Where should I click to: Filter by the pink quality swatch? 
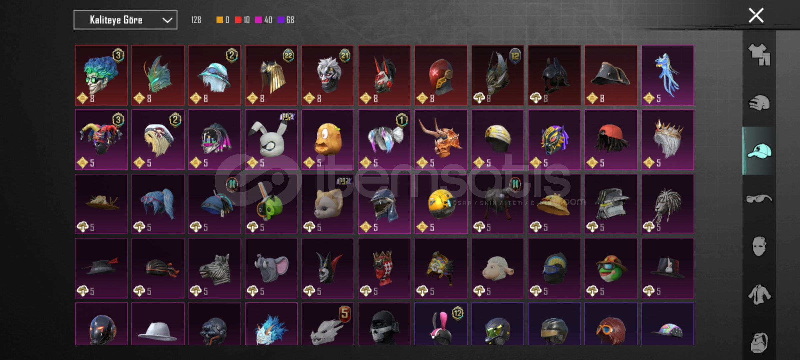258,20
